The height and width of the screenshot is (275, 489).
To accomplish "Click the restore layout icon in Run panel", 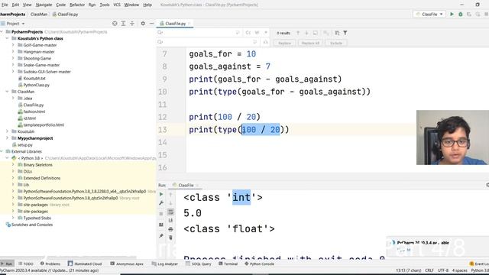I will click(x=161, y=225).
